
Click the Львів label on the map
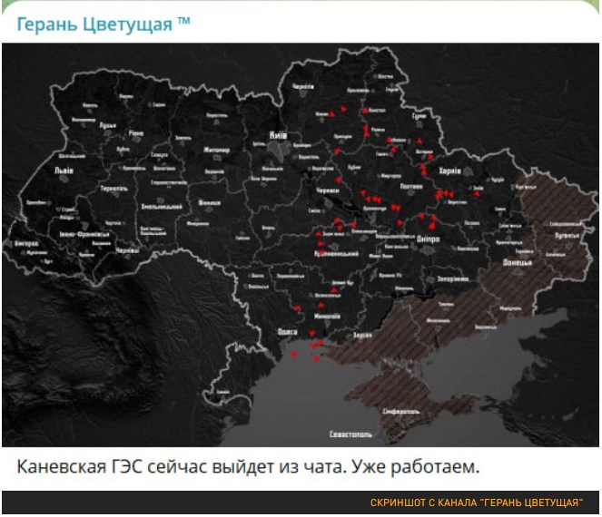pos(64,171)
